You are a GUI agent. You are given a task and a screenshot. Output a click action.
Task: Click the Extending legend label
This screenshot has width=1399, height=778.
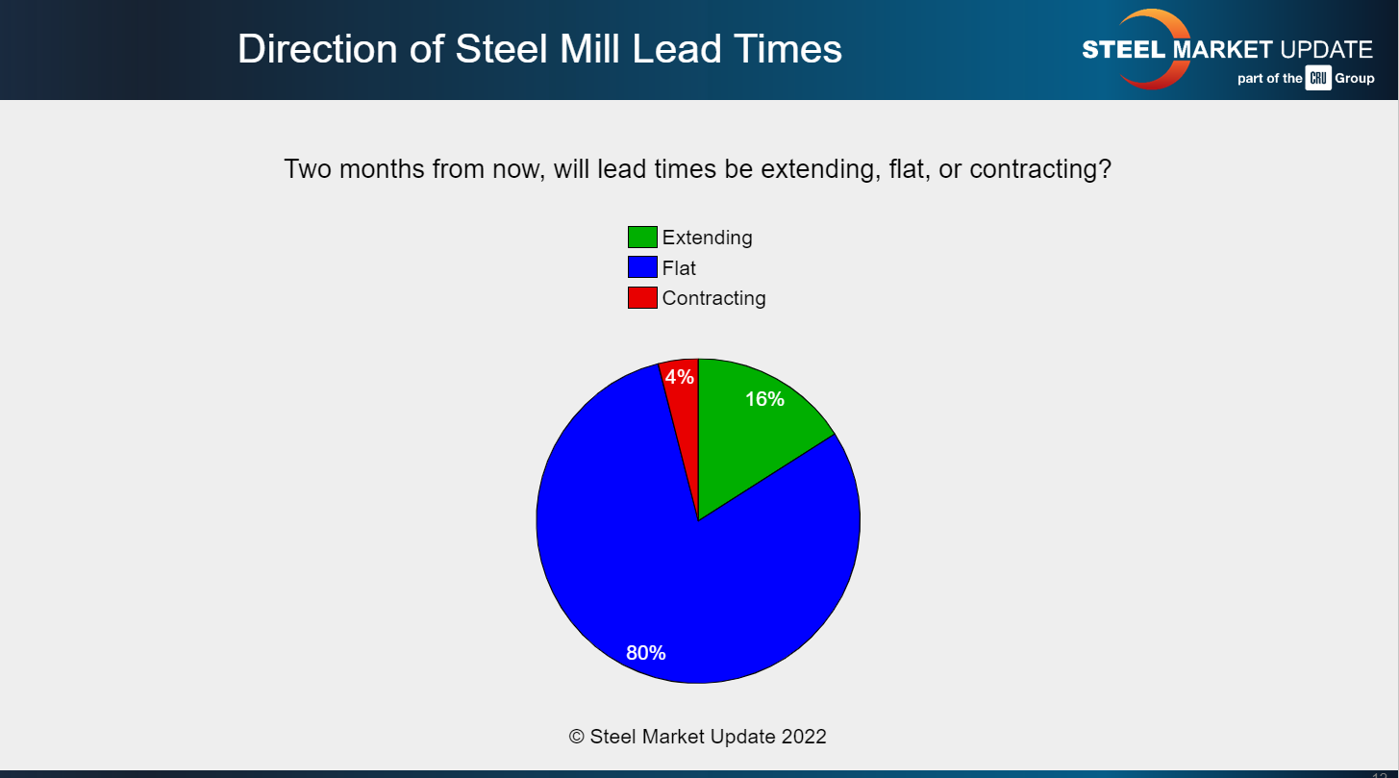(707, 238)
